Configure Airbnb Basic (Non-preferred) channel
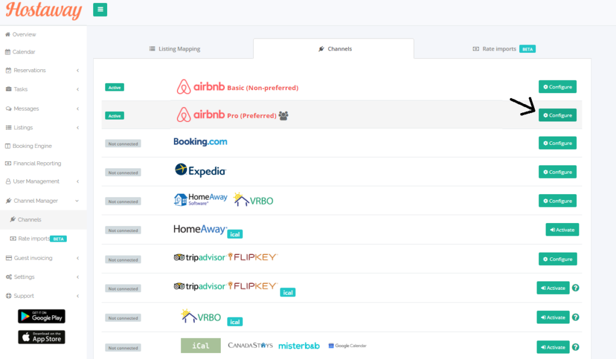The image size is (616, 359). coord(558,87)
